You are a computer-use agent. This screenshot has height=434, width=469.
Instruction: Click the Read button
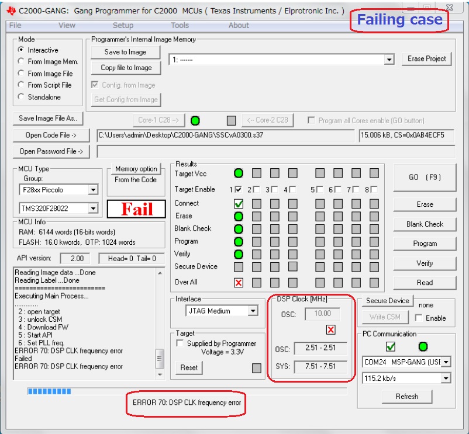click(x=425, y=283)
